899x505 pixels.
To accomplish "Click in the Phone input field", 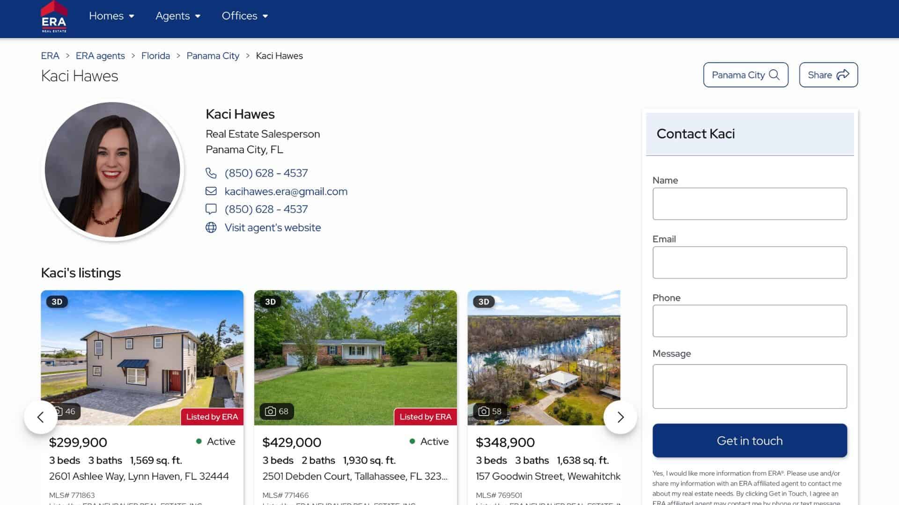I will click(x=750, y=321).
